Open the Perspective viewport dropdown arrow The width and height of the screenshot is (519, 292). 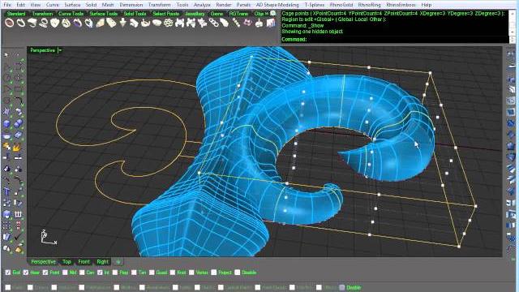[x=60, y=50]
